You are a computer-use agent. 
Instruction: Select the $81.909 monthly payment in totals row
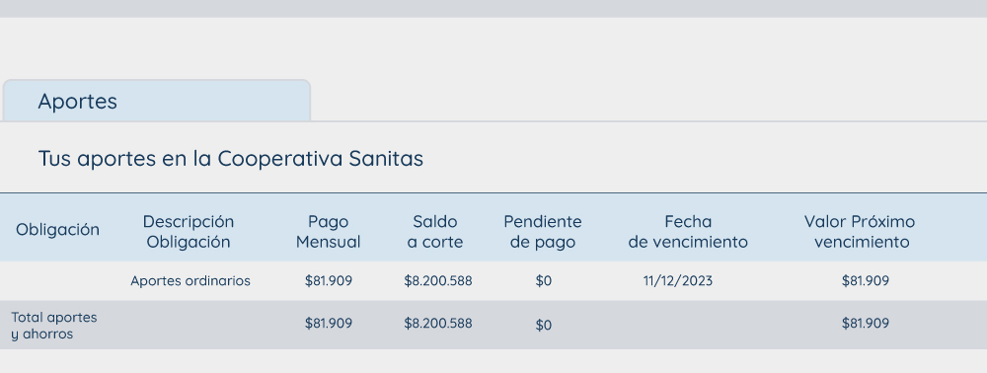[x=329, y=324]
